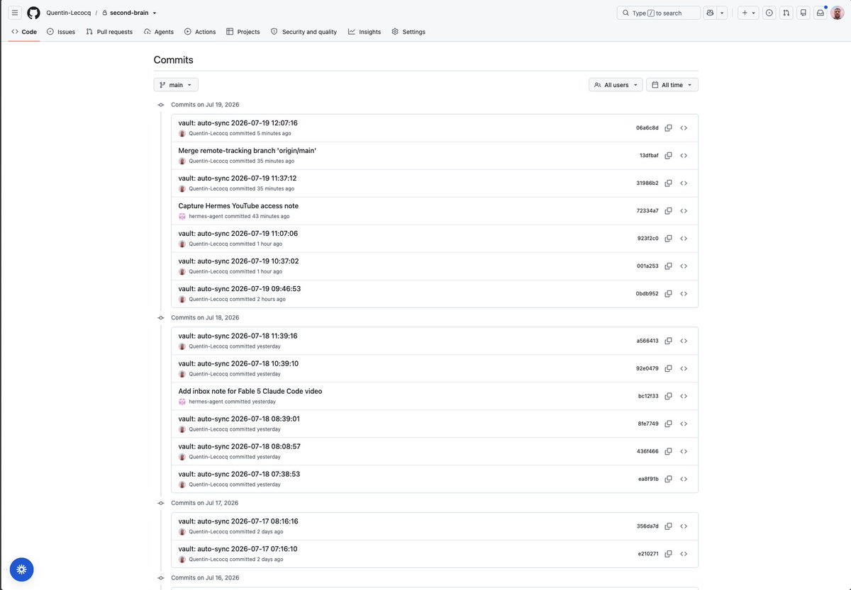Viewport: 851px width, 590px height.
Task: Open the floating blue assistant button
Action: (x=22, y=569)
